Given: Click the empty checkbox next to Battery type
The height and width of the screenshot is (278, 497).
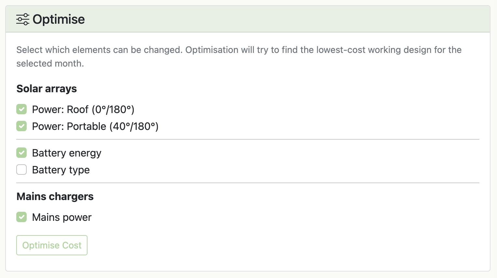Looking at the screenshot, I should [21, 170].
